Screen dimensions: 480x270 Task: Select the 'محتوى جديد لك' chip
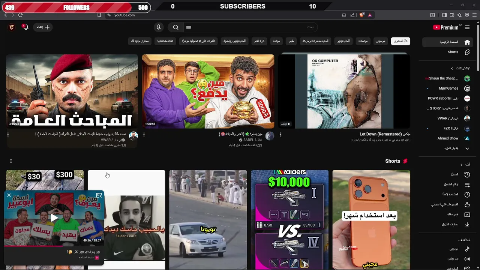(x=140, y=41)
